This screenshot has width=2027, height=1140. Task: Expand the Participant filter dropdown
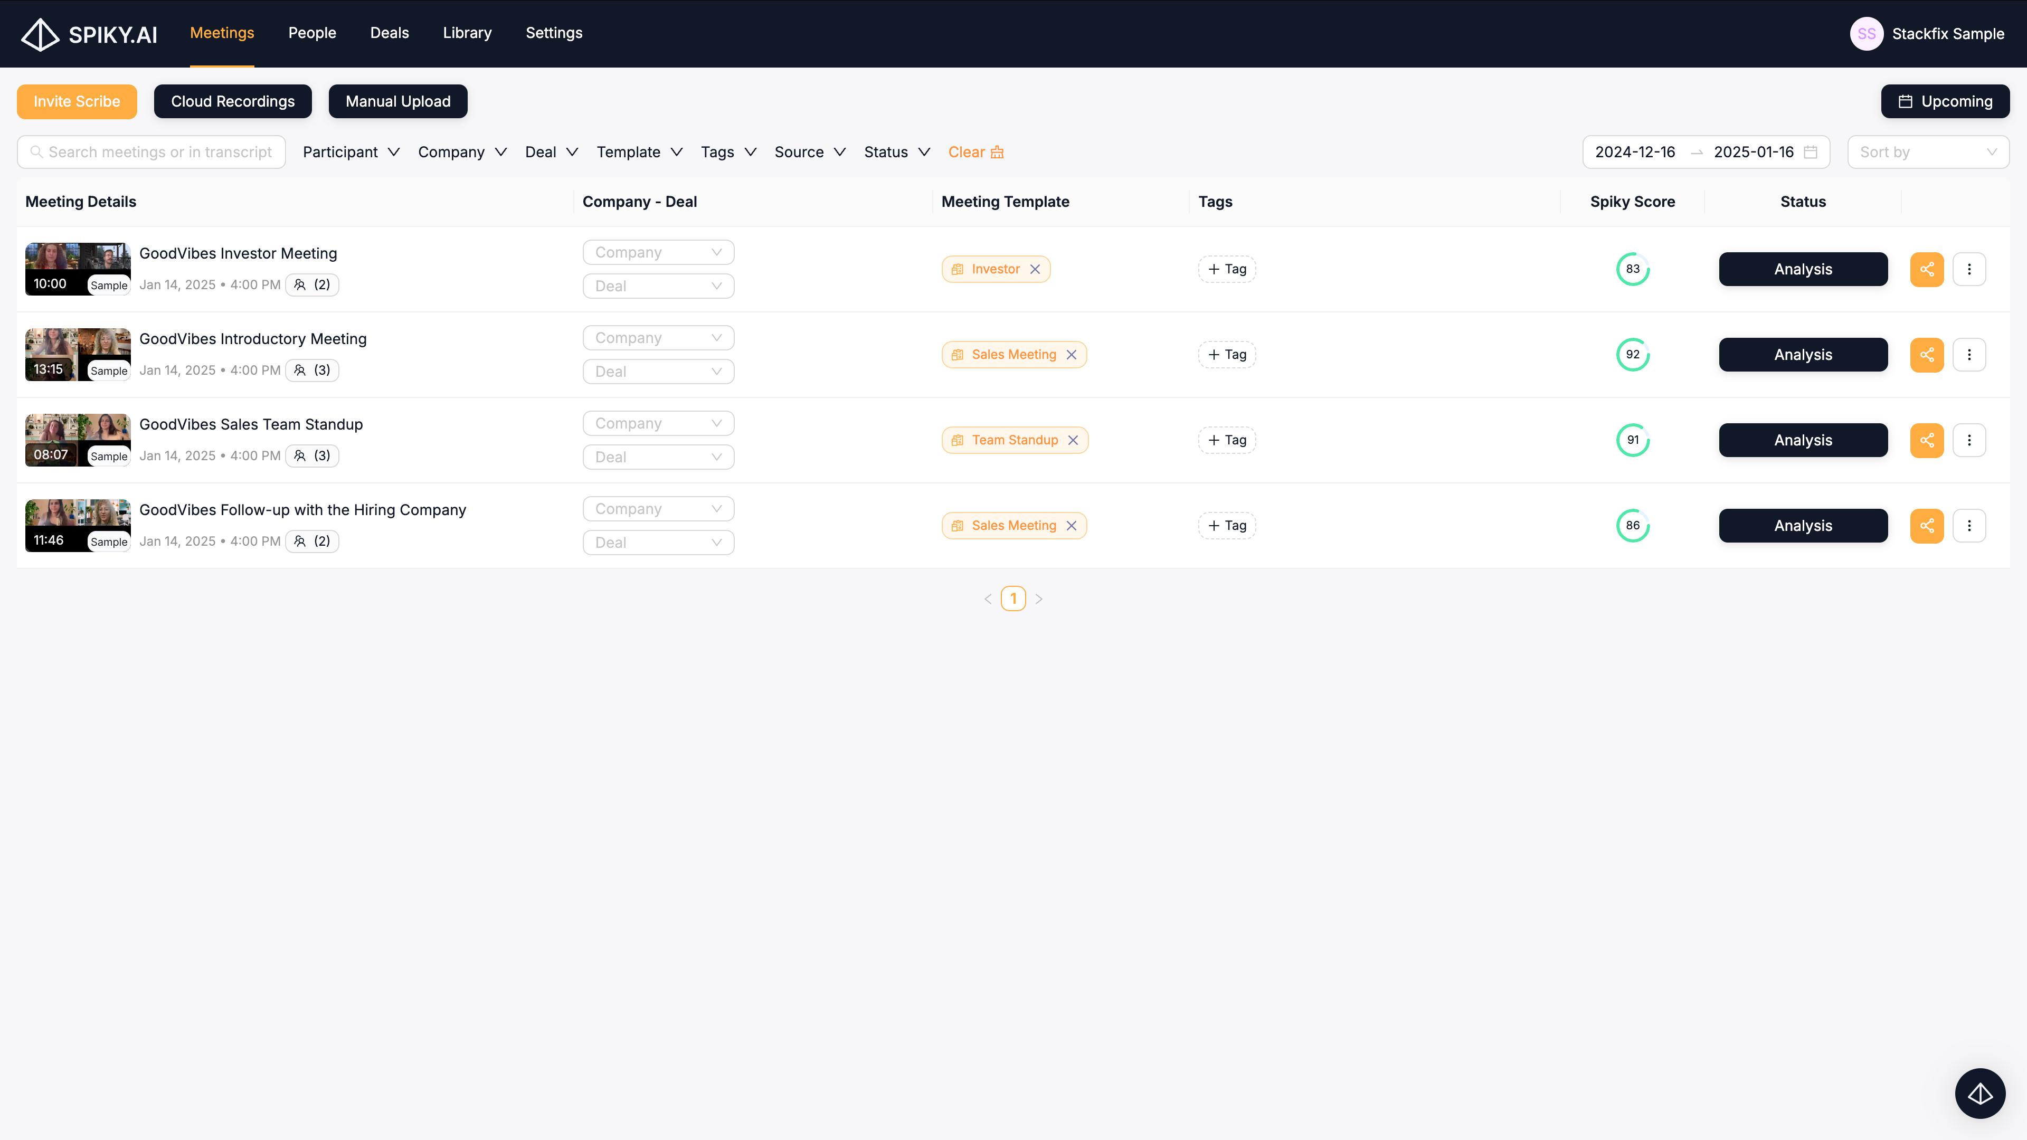[351, 152]
